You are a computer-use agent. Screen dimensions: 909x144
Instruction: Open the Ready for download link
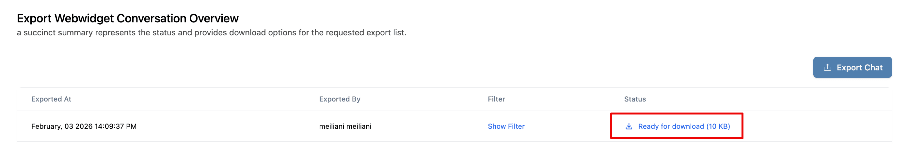(x=678, y=126)
